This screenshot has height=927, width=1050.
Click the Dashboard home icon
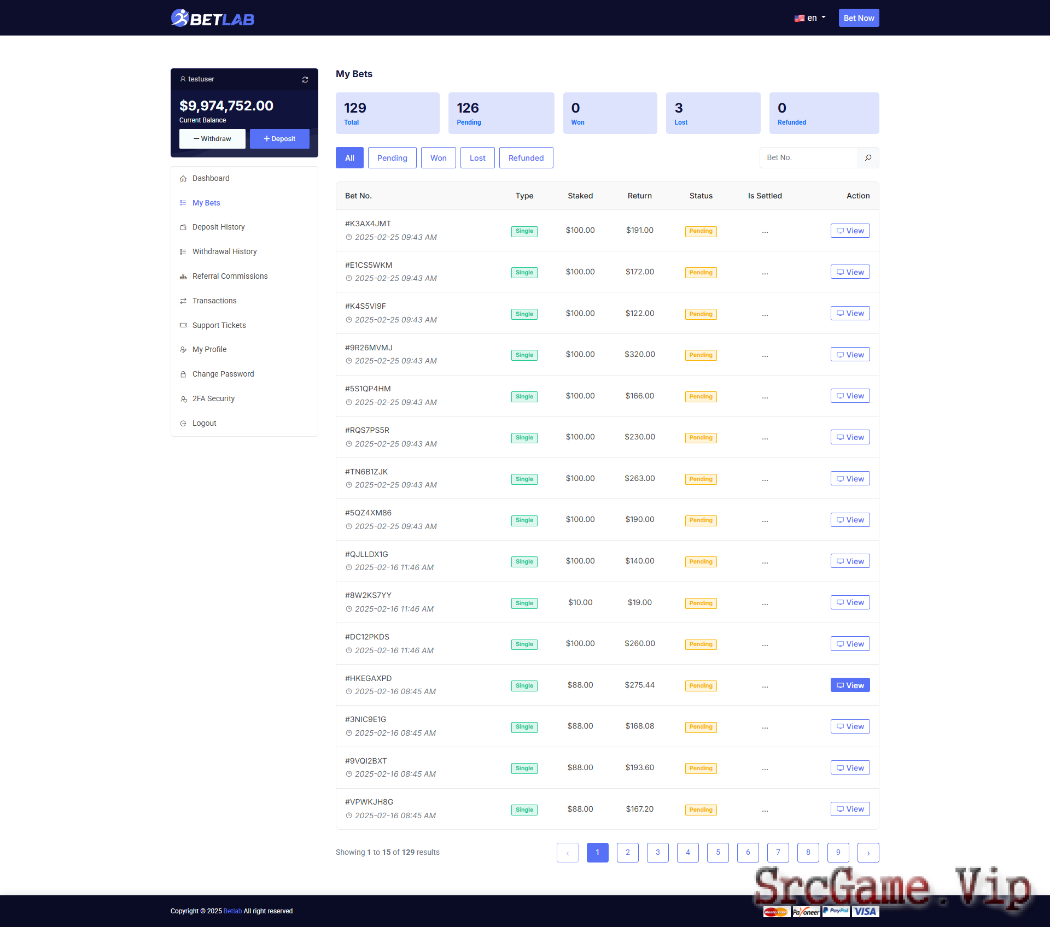pos(183,179)
